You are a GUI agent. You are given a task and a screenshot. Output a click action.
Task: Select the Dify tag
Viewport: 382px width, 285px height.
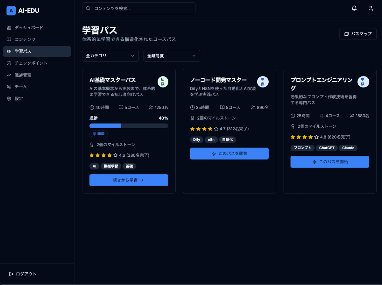pos(196,139)
